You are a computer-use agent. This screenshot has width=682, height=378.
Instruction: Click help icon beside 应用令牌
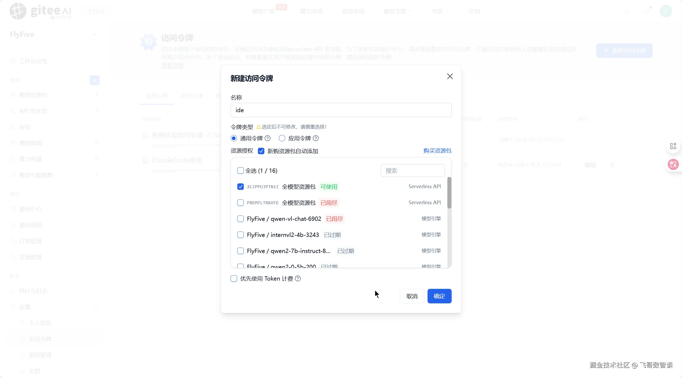pos(316,138)
